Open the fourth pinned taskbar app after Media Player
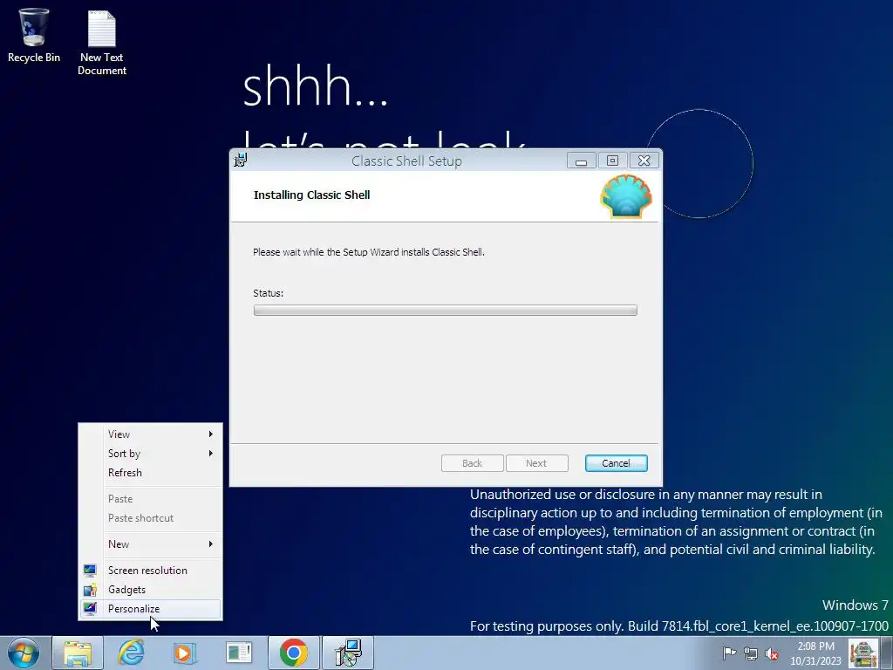Viewport: 893px width, 670px height. click(238, 653)
